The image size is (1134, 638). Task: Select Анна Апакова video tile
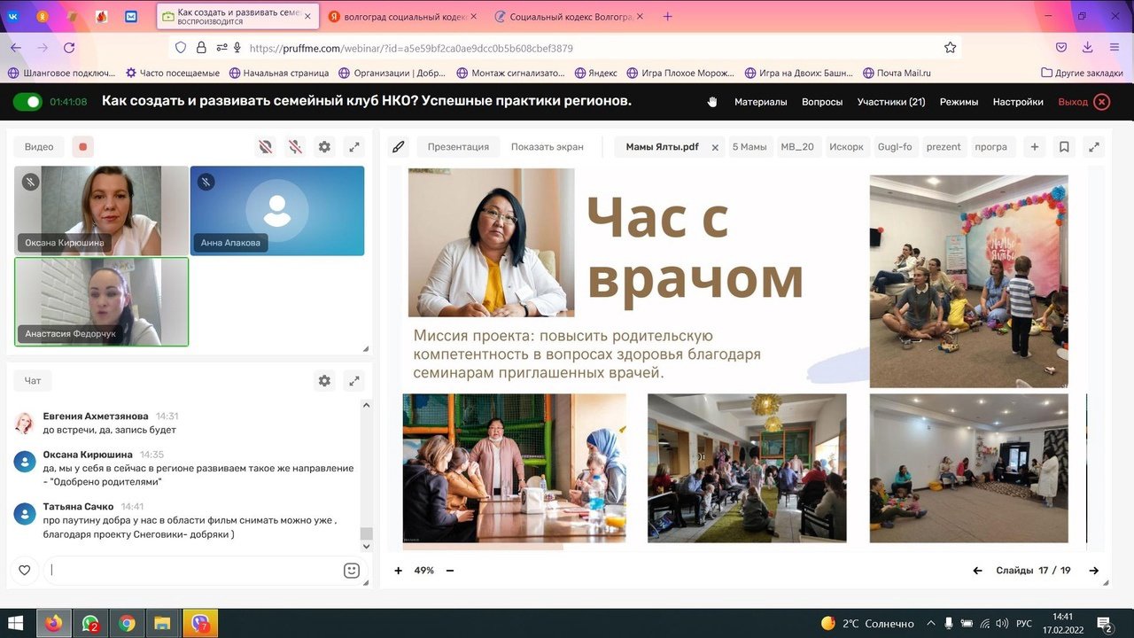[x=277, y=211]
